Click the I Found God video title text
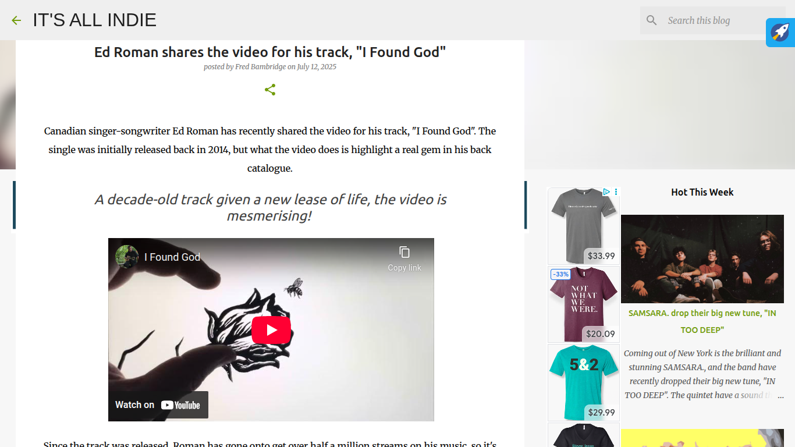This screenshot has width=795, height=447. pos(172,257)
